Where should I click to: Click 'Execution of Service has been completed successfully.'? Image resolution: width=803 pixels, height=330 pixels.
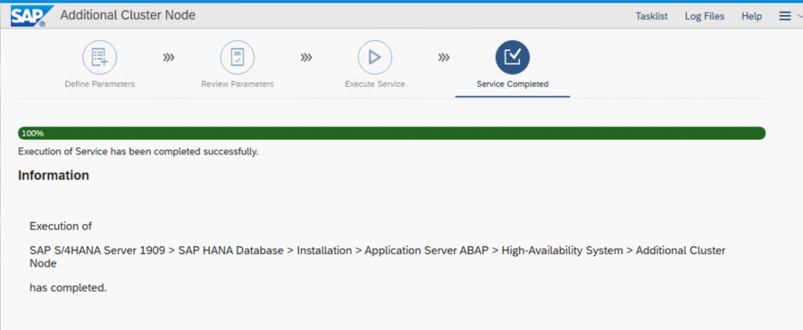138,152
